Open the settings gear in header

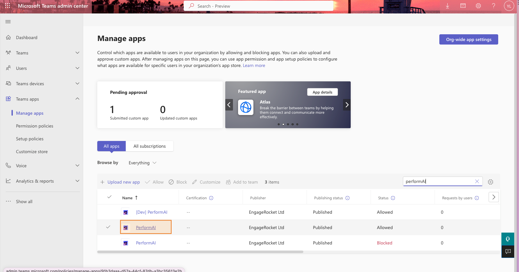click(x=478, y=6)
